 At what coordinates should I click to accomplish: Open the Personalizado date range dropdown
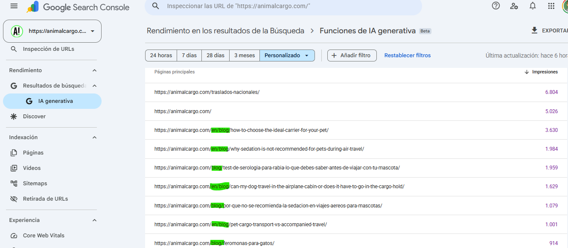287,55
